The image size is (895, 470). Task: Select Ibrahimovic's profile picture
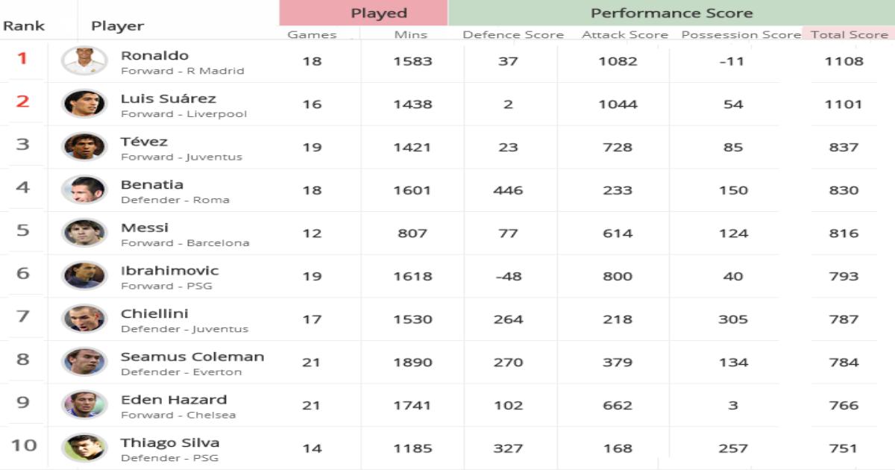pyautogui.click(x=84, y=276)
